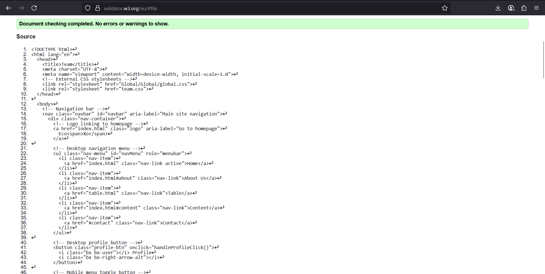
Task: Click the Logo linking to homepage comment
Action: click(x=100, y=124)
